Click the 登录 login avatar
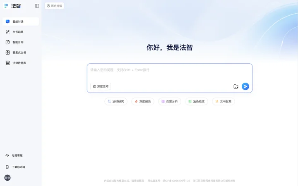 pyautogui.click(x=7, y=178)
